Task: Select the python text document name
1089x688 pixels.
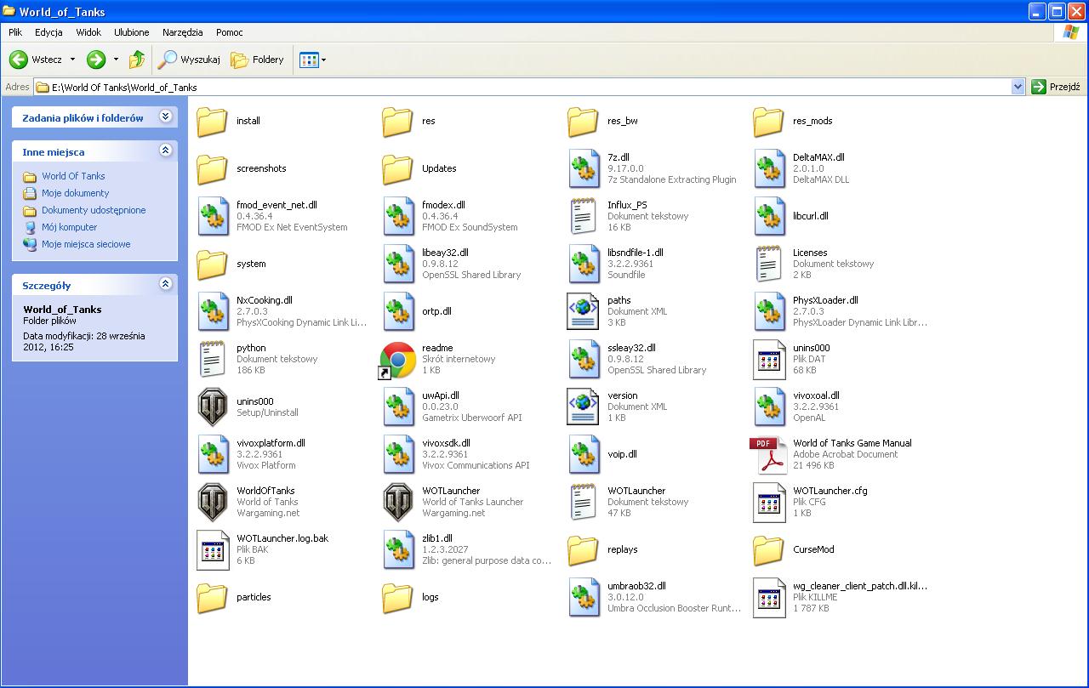Action: (x=251, y=348)
